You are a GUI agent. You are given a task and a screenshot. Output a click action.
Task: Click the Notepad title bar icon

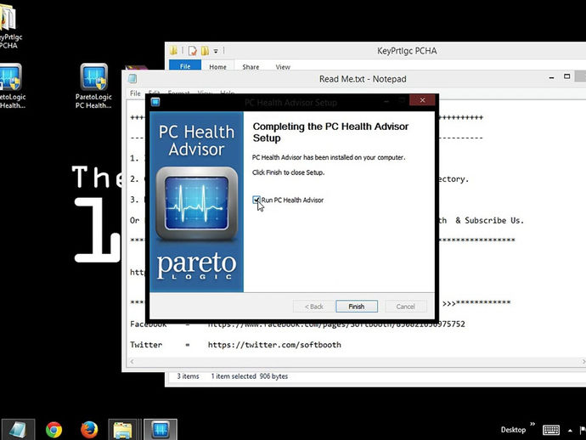pos(132,79)
